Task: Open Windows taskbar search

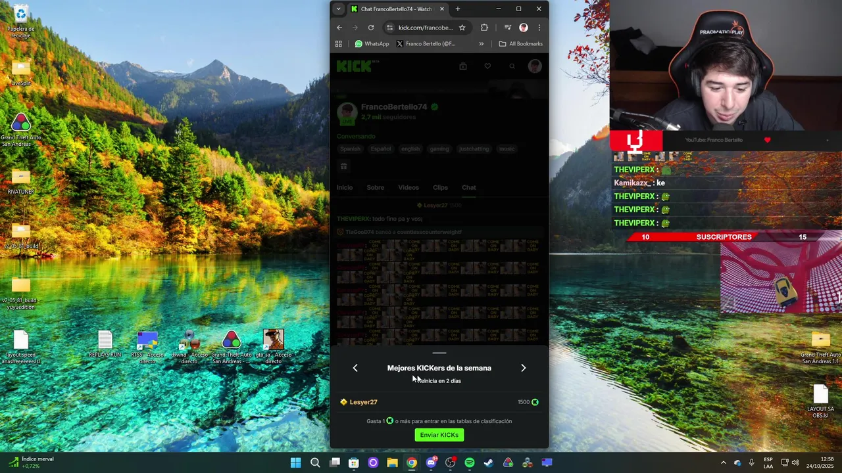Action: point(315,462)
